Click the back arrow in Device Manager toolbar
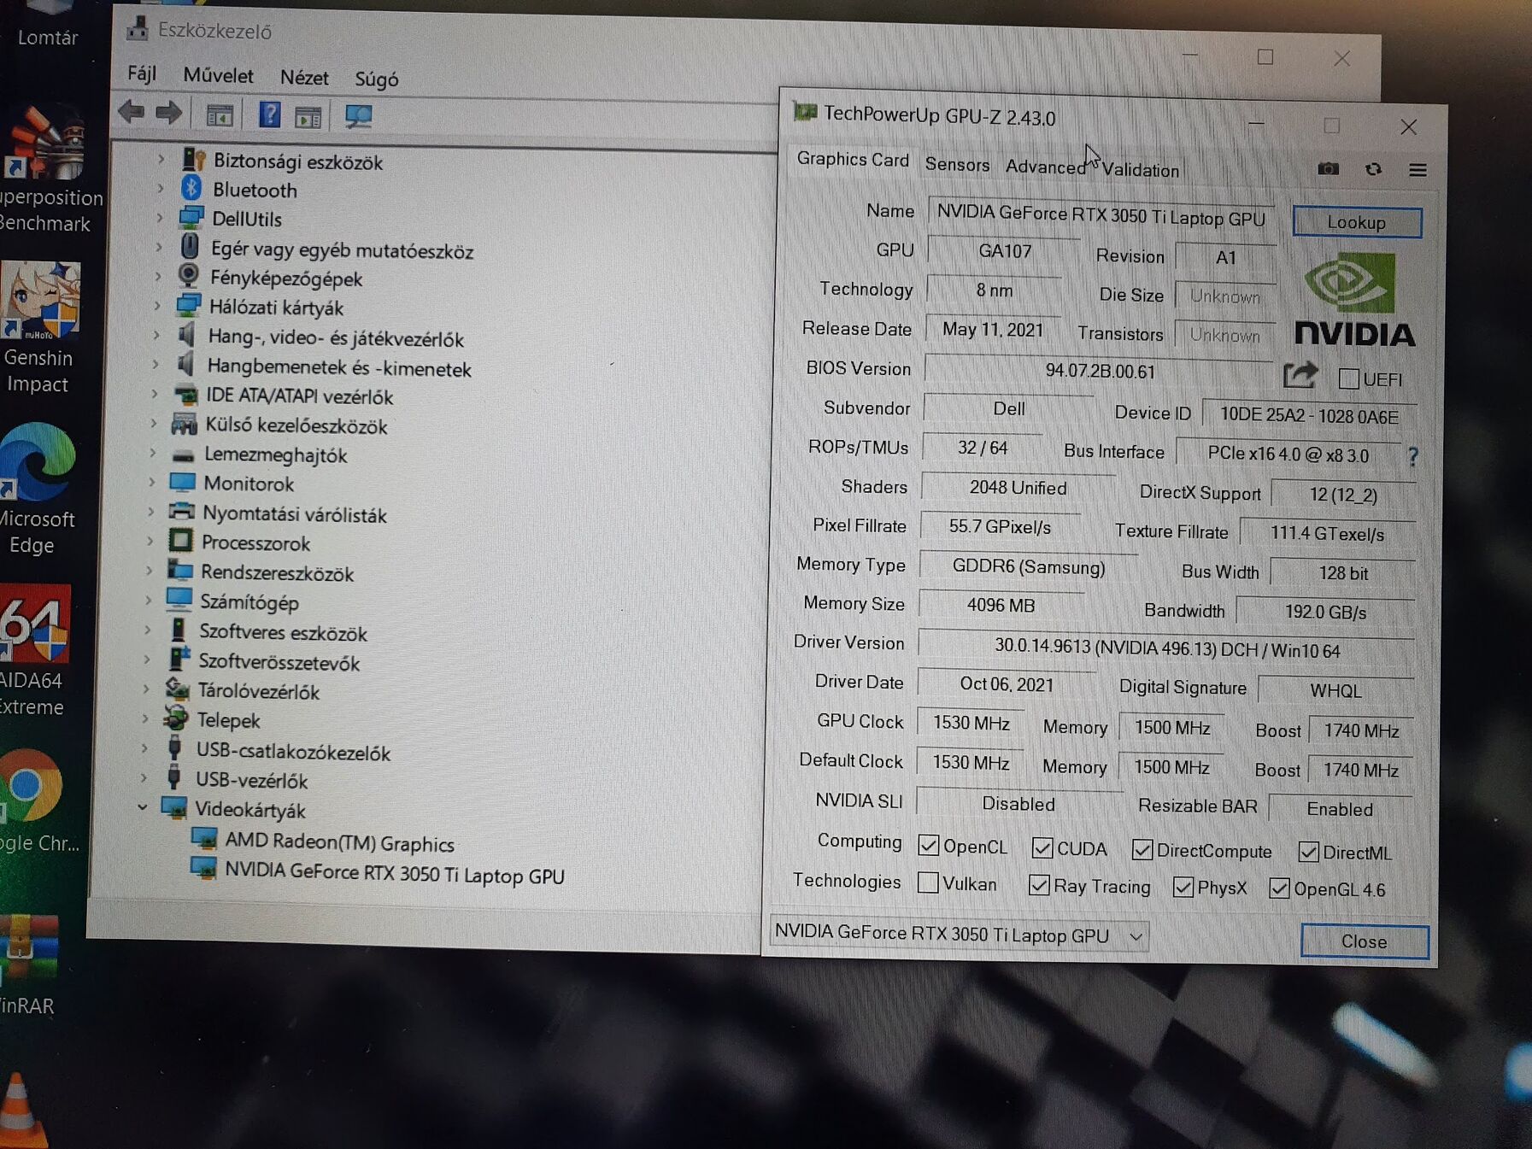Screen dimensions: 1532x1149 click(132, 111)
